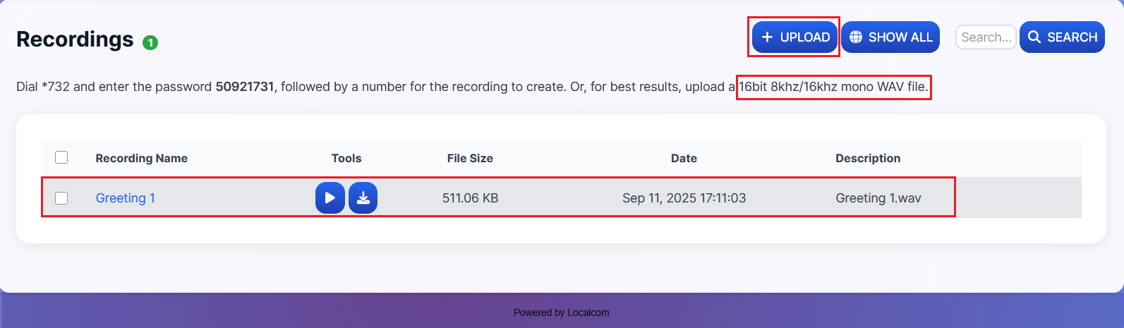Sort by File Size column header
The image size is (1124, 328).
click(470, 158)
